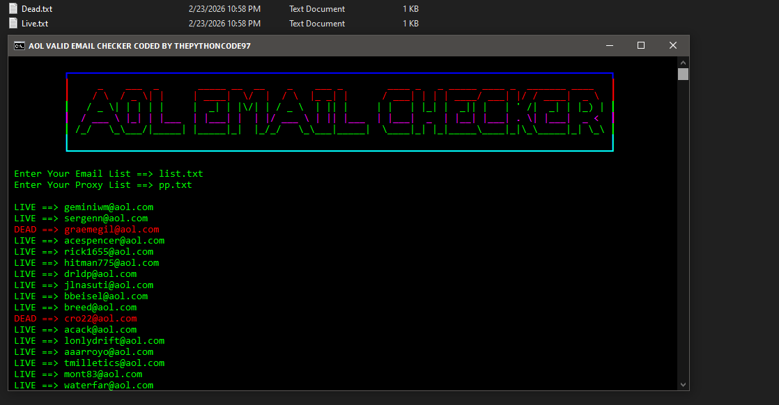The height and width of the screenshot is (405, 779).
Task: Click the console scrollbar up arrow
Action: (683, 63)
